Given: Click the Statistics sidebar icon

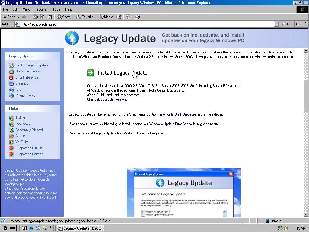Looking at the screenshot, I should pyautogui.click(x=11, y=83).
